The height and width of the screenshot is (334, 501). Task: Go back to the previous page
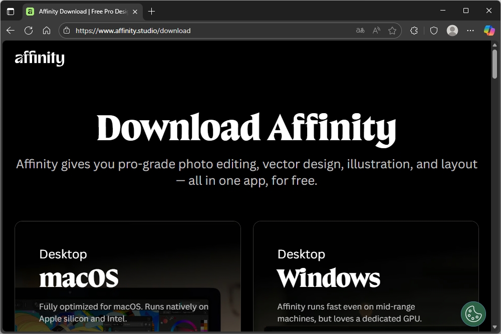point(11,31)
